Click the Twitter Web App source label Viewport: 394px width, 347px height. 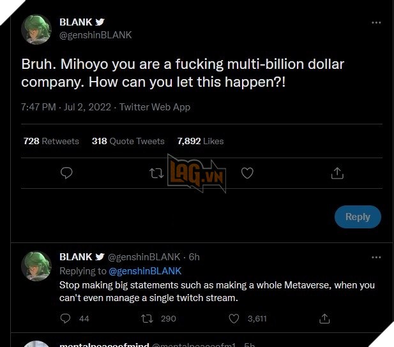click(x=155, y=107)
